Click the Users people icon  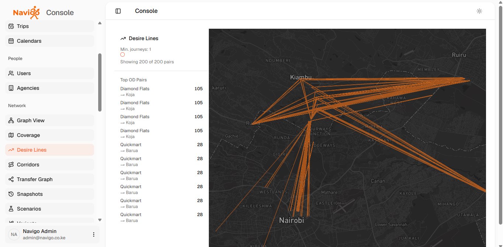pyautogui.click(x=11, y=73)
